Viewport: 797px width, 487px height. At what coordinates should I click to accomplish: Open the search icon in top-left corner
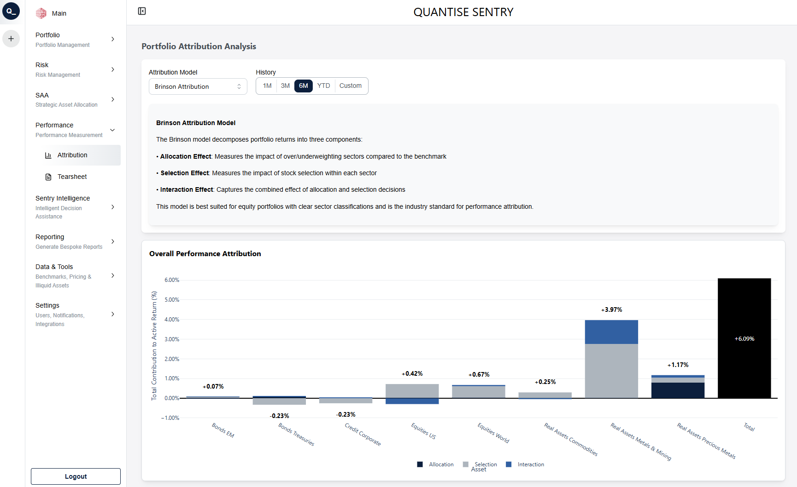pyautogui.click(x=11, y=11)
